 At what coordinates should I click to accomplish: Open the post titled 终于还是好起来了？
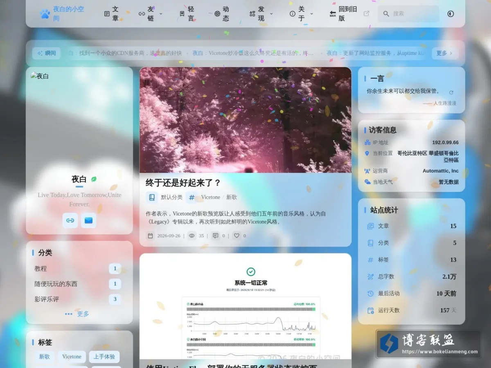(x=183, y=182)
